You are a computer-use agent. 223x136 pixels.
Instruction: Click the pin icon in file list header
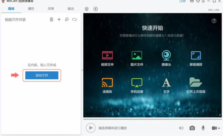click(67, 19)
